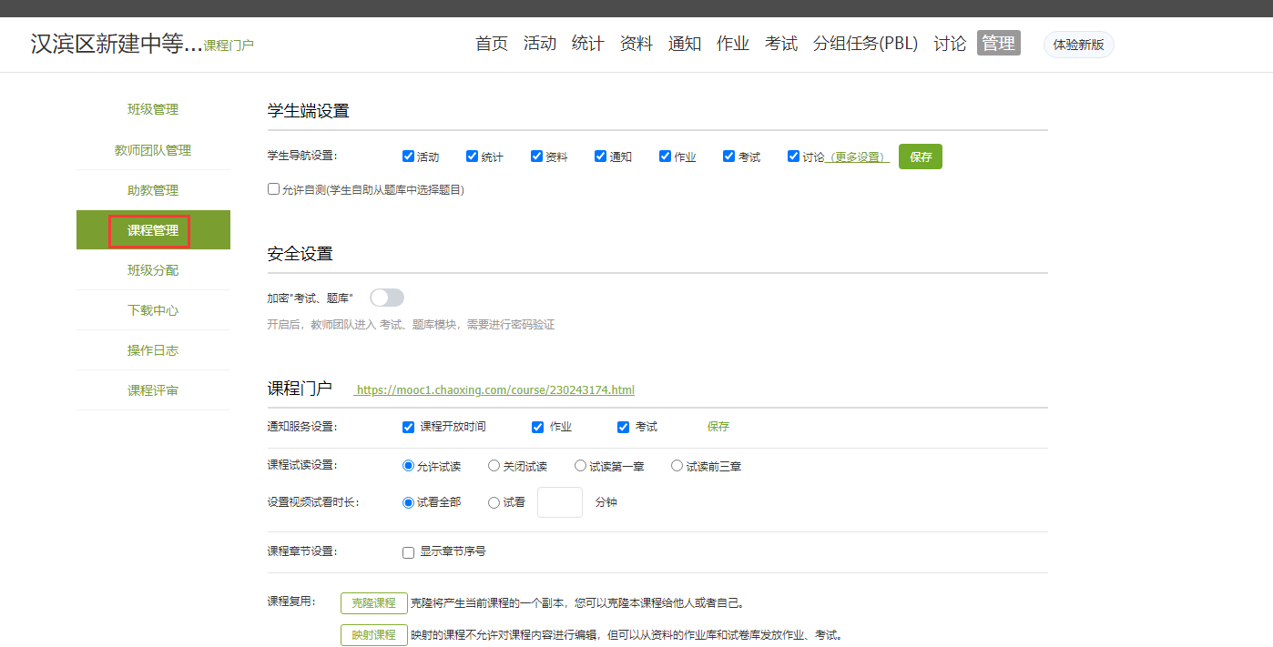
Task: Check the 显示章节序号 checkbox
Action: click(409, 552)
